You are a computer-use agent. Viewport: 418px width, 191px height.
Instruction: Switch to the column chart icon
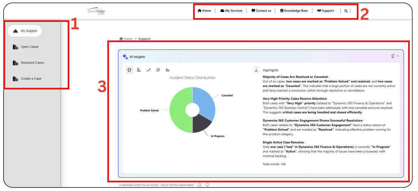click(168, 70)
